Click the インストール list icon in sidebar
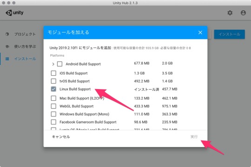The image size is (251, 167). [7, 59]
